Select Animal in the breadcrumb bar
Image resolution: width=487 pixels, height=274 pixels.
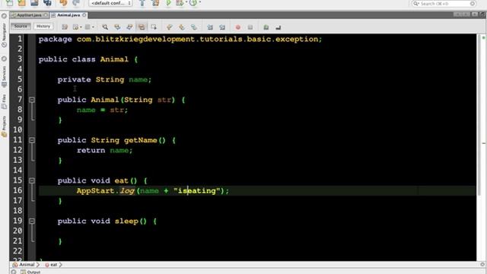click(24, 264)
